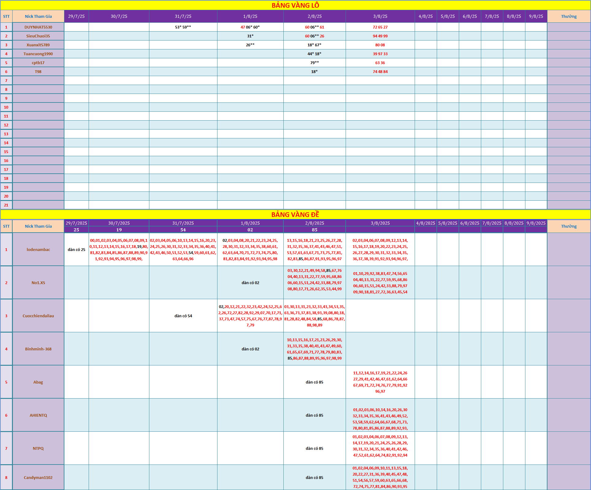The width and height of the screenshot is (591, 490).
Task: Click the cell reading dàn có 25
Action: (76, 249)
